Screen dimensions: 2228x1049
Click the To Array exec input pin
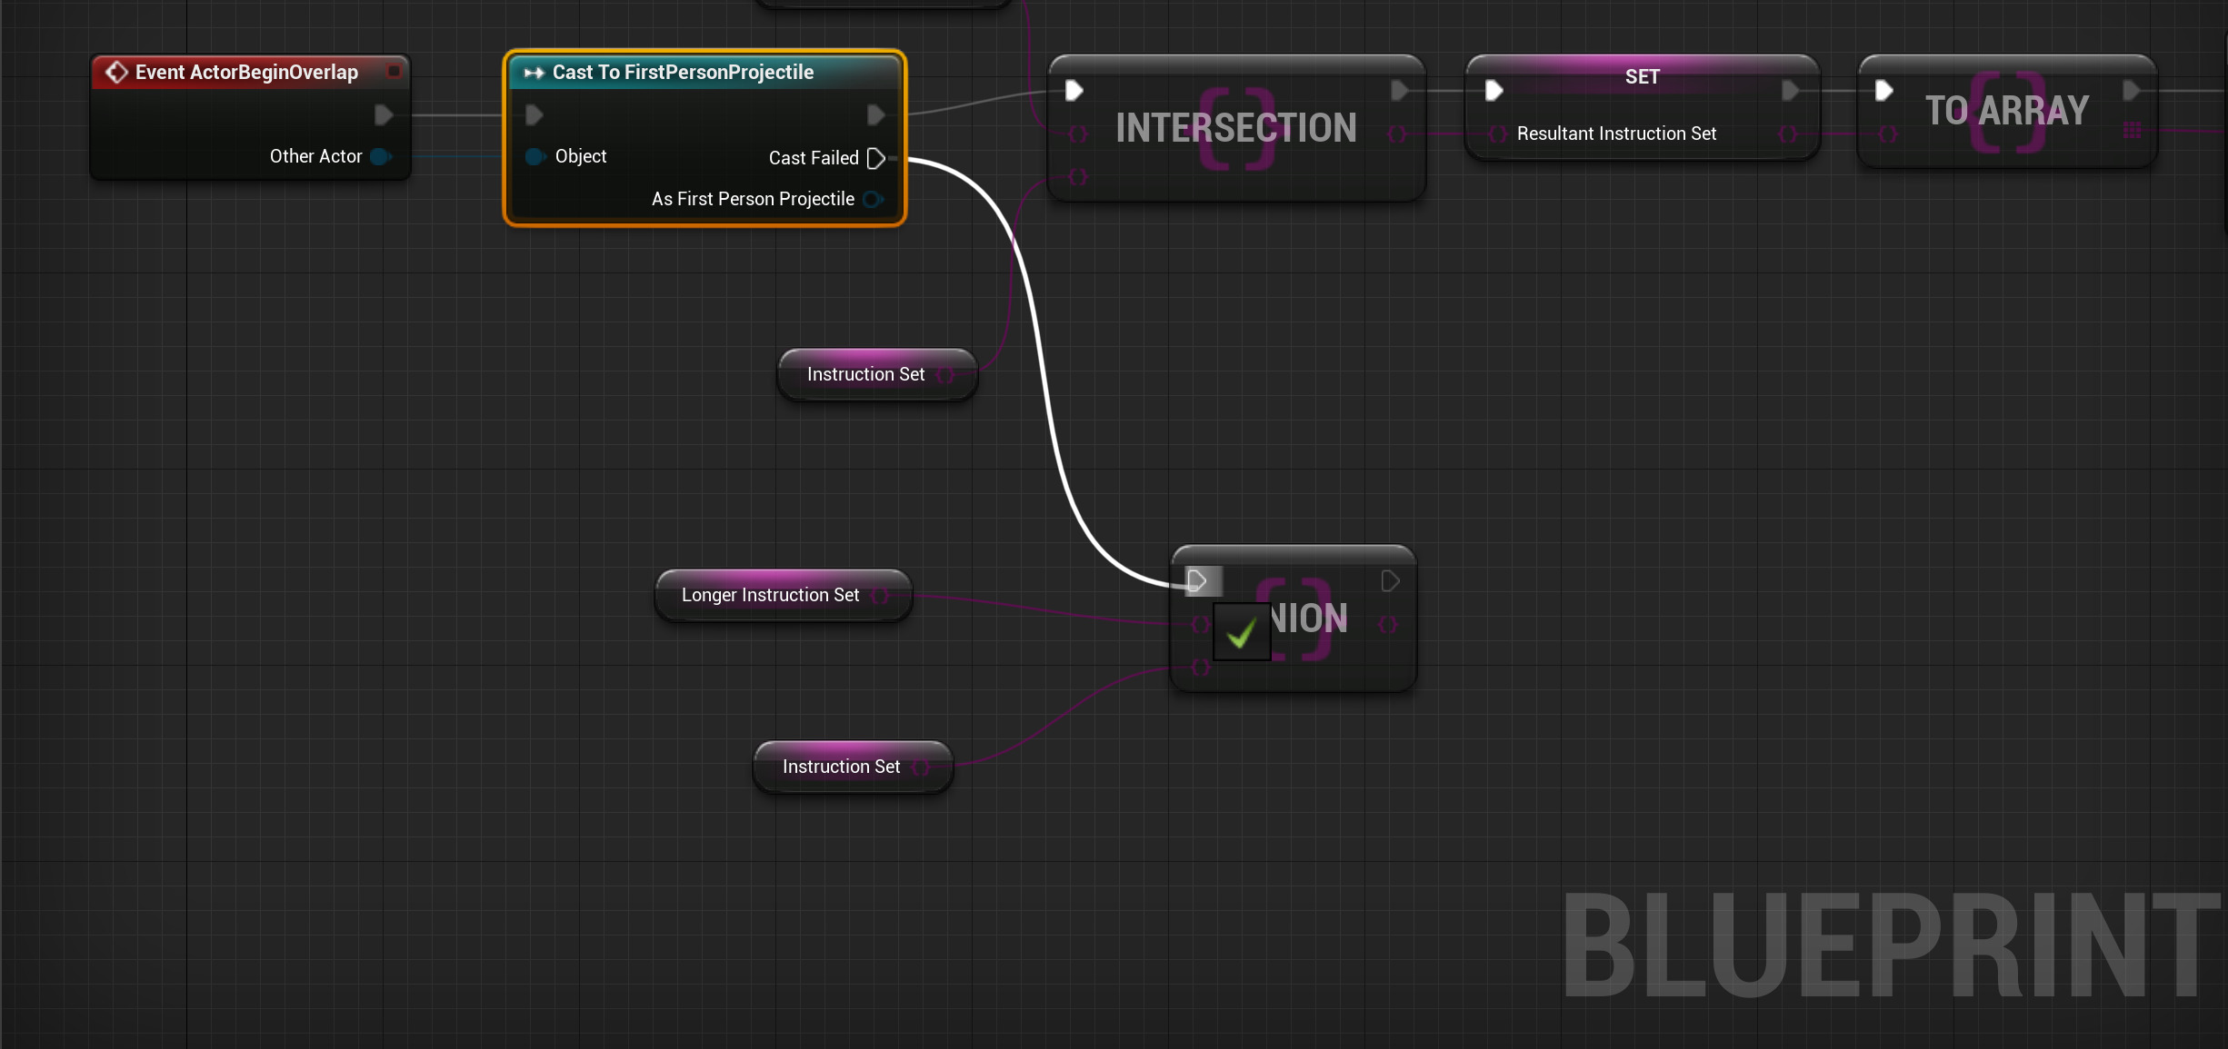pos(1883,91)
